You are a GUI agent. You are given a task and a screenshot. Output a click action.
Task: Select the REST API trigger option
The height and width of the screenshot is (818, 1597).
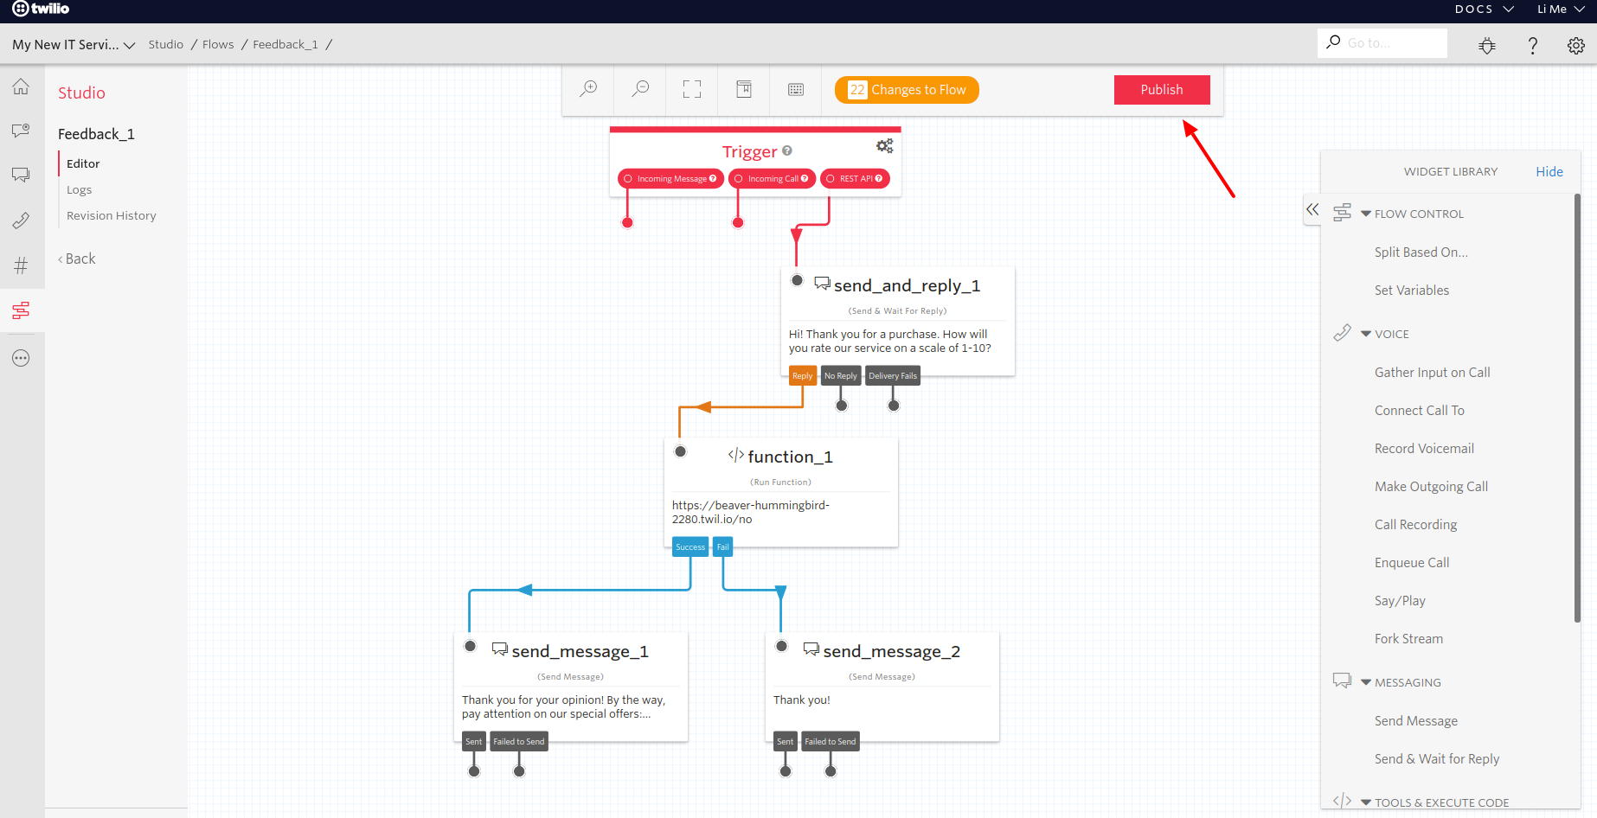855,178
